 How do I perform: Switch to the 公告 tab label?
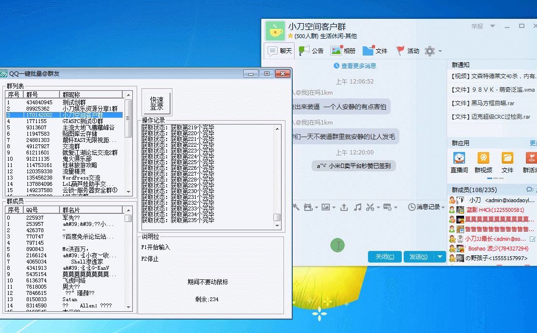coord(317,51)
